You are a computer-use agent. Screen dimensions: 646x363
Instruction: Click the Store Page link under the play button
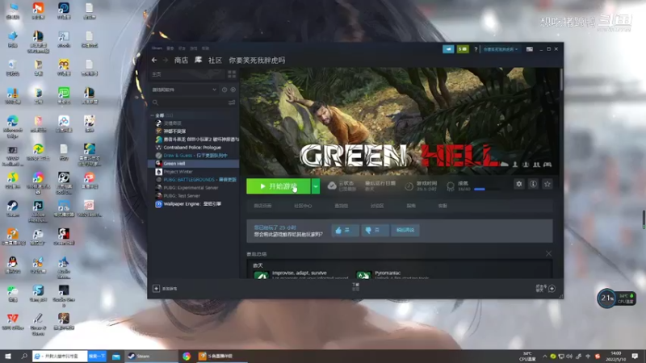(263, 206)
